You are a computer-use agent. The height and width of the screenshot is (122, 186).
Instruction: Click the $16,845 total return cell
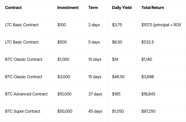coord(148,94)
